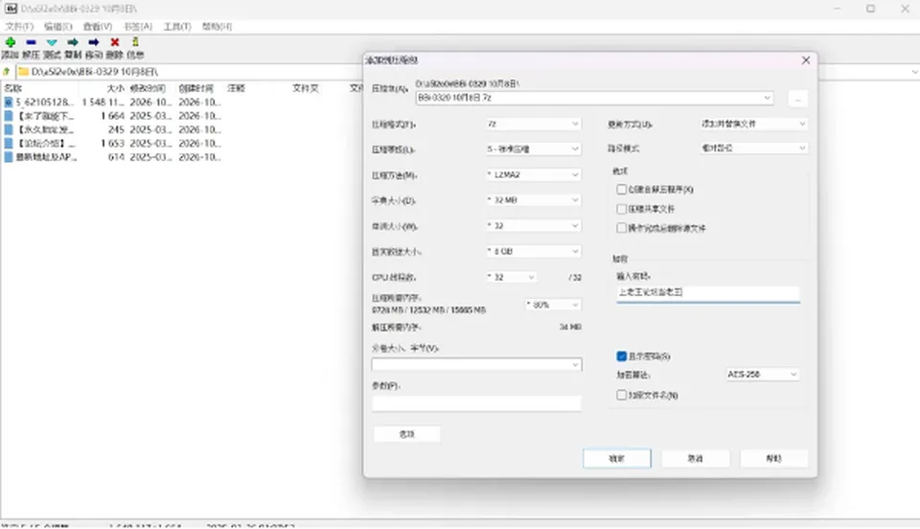Click the up-folder arrow beside the address bar
The image size is (920, 529).
click(x=7, y=72)
